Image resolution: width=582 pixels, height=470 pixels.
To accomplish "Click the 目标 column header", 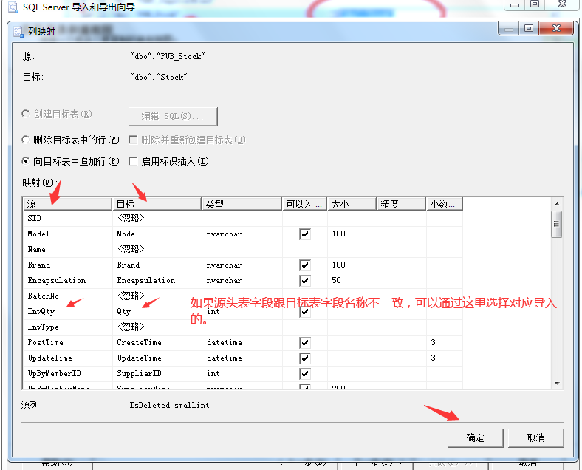I will (x=157, y=204).
